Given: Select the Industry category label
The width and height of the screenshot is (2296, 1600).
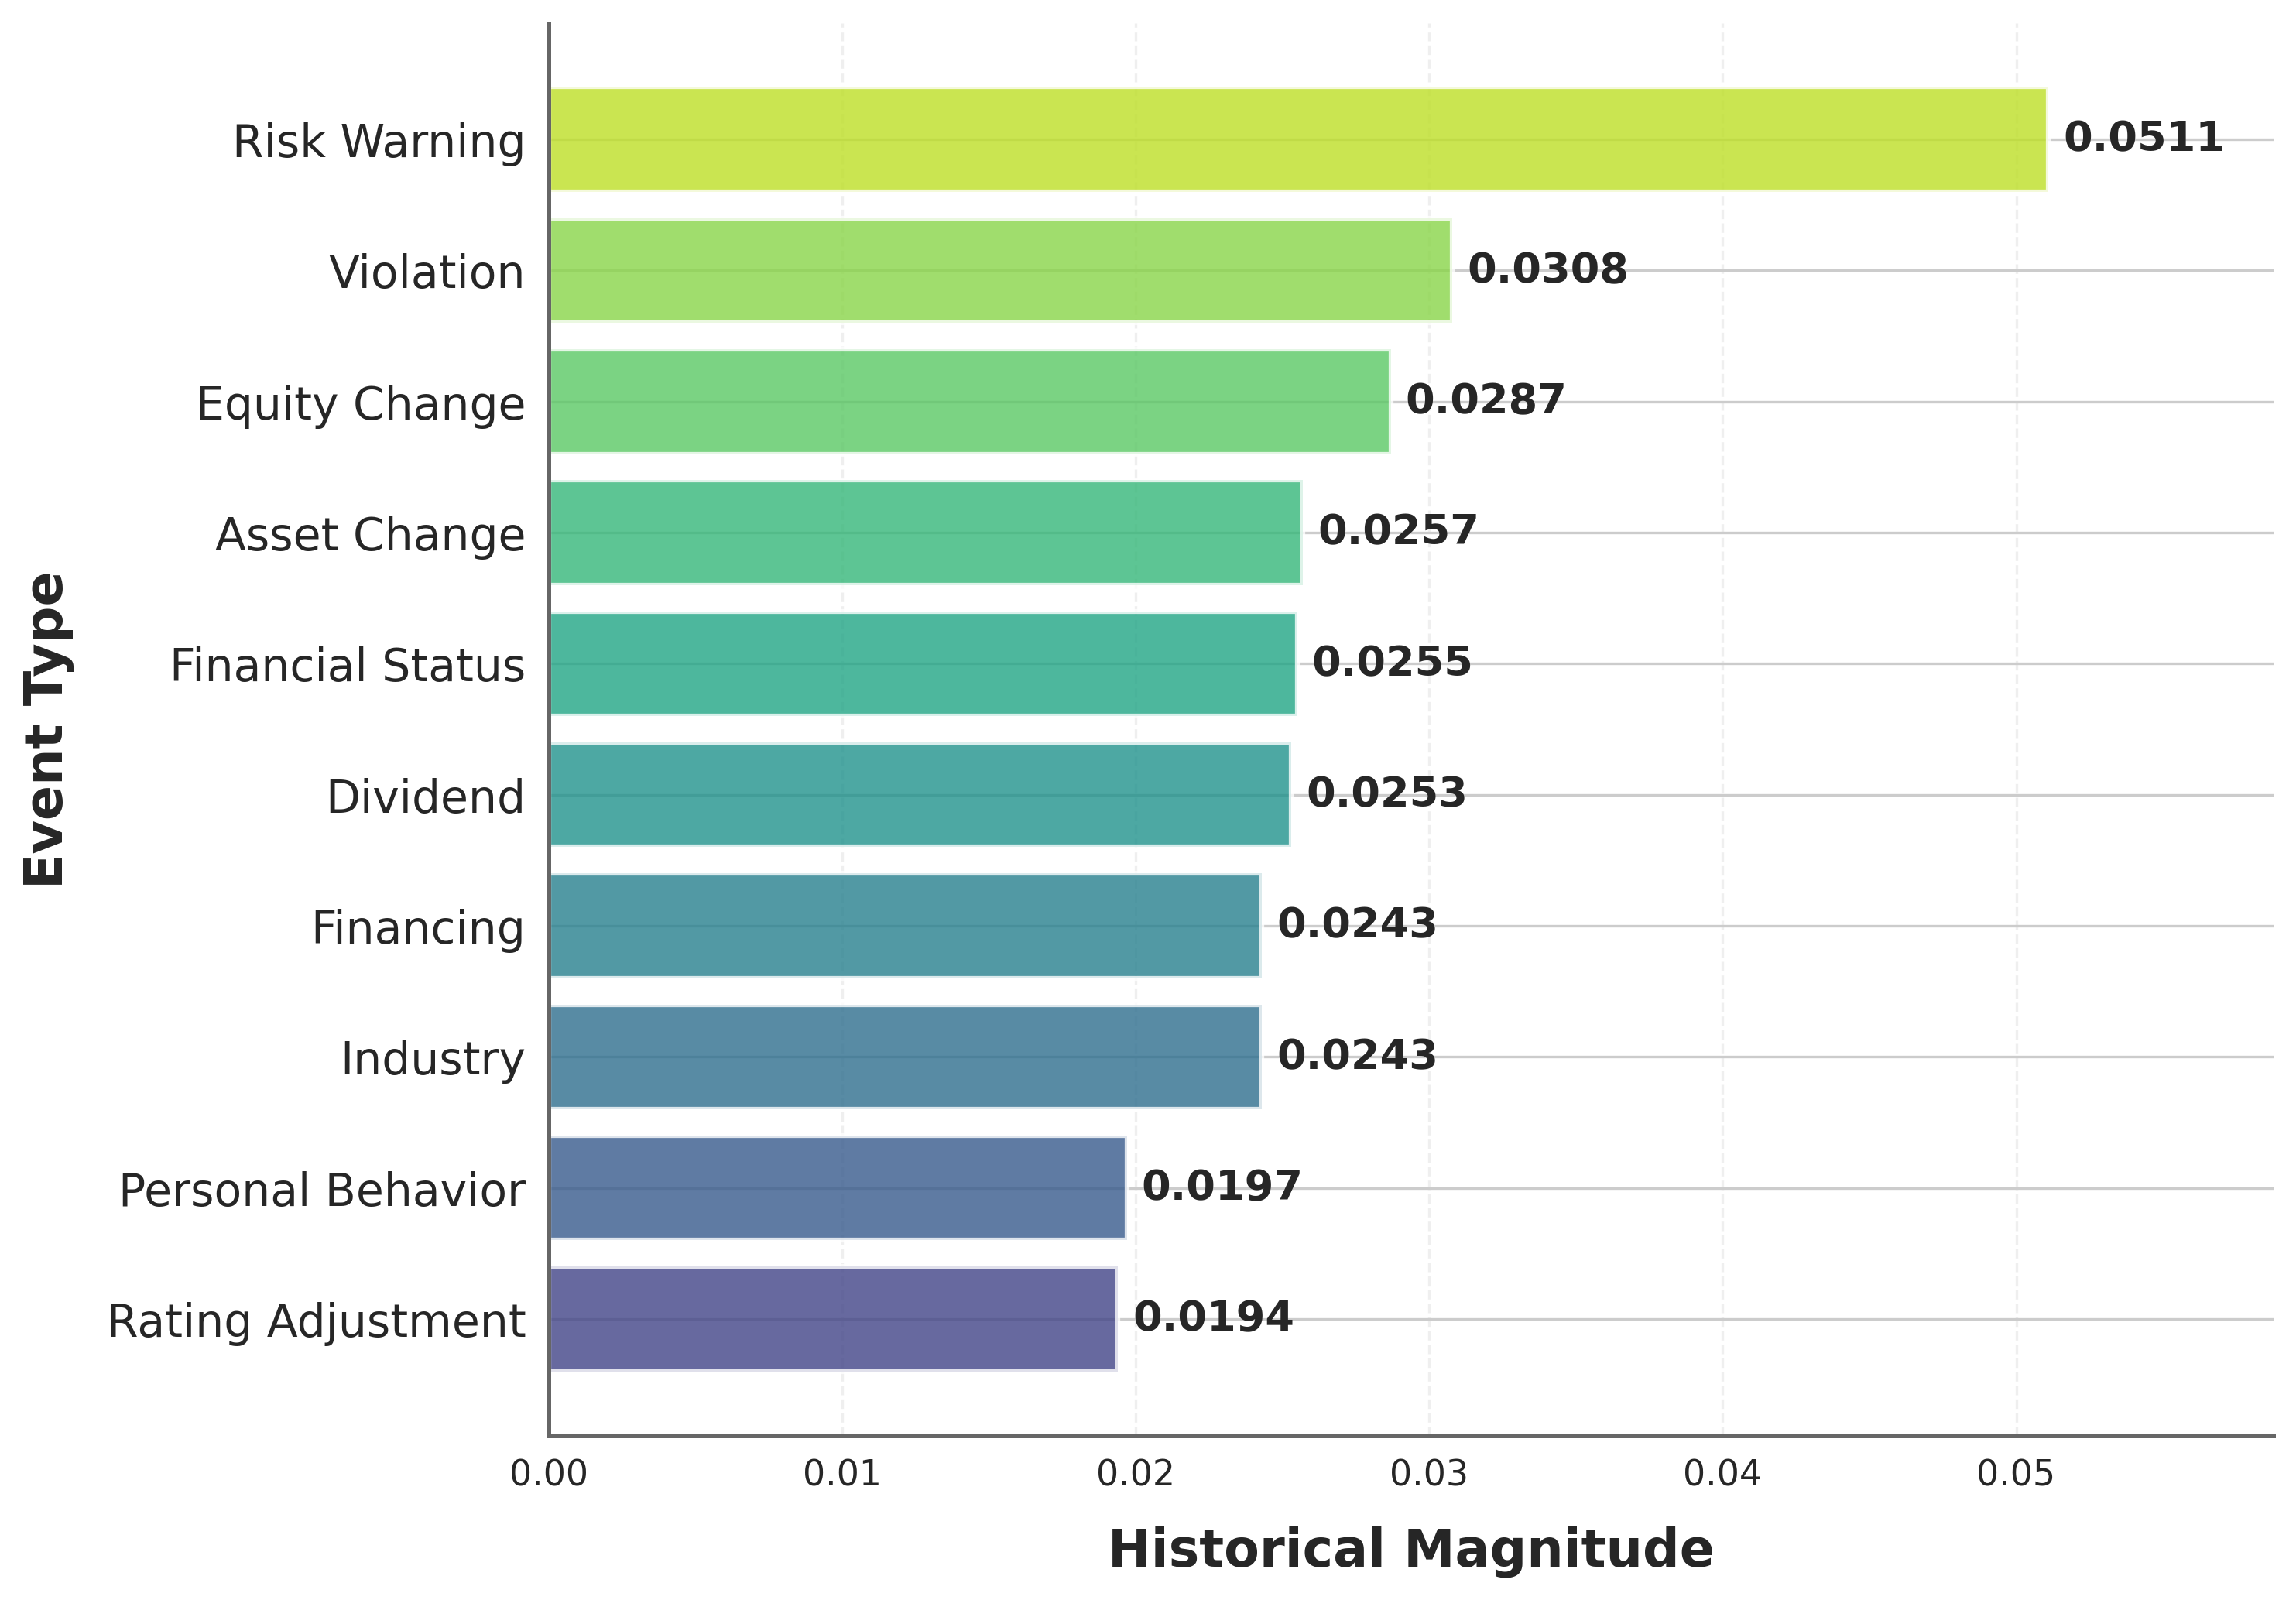Looking at the screenshot, I should pyautogui.click(x=432, y=1059).
